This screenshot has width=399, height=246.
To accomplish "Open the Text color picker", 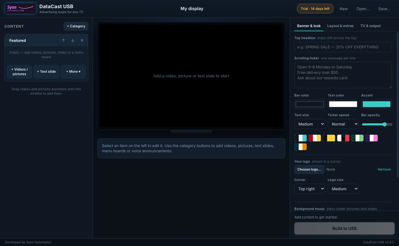I will [343, 104].
